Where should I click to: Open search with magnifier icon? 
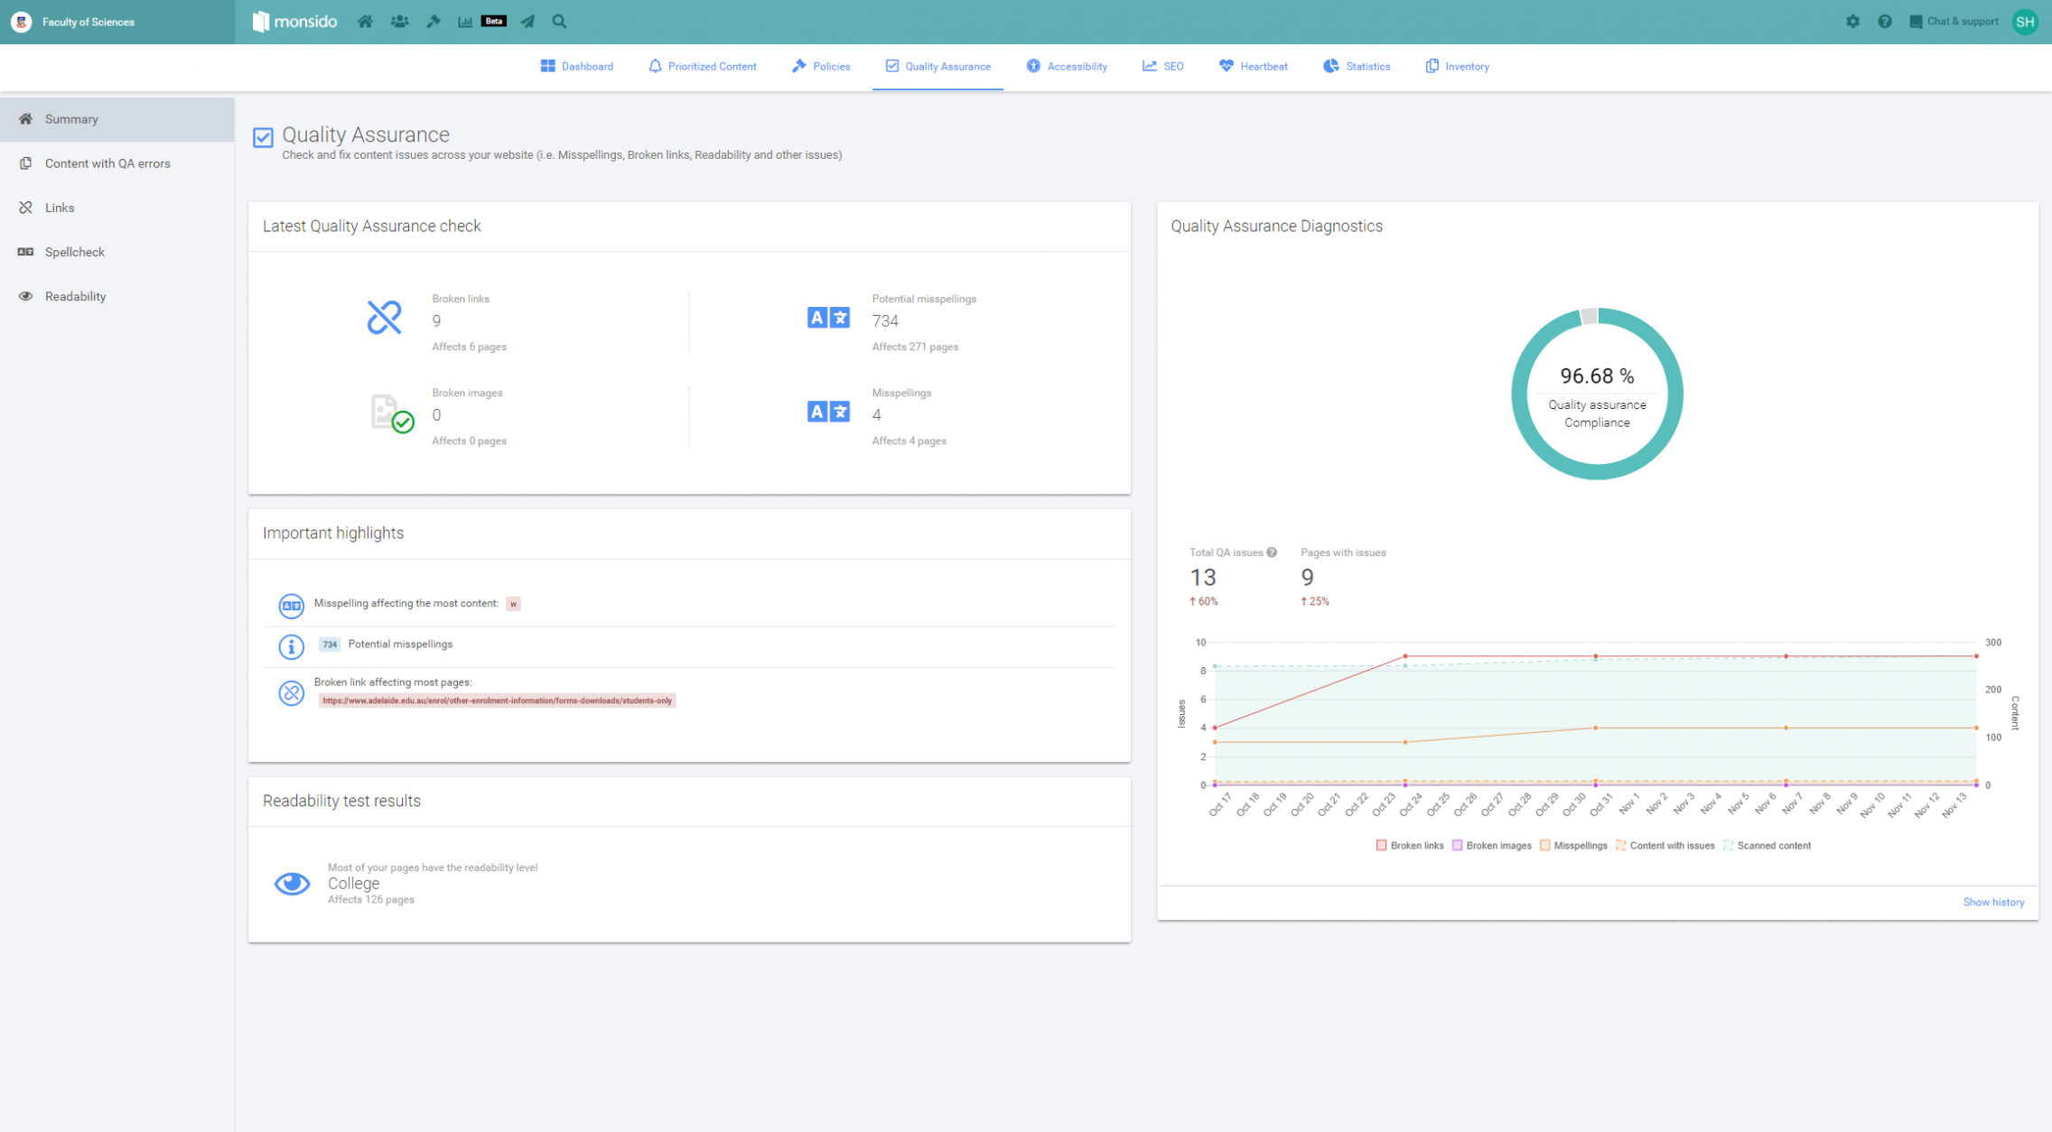pyautogui.click(x=559, y=22)
